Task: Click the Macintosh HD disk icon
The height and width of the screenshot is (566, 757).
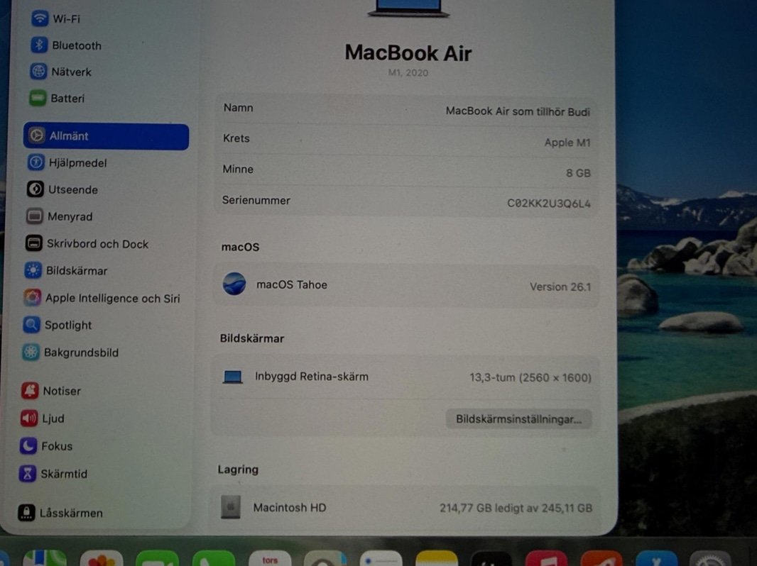Action: 231,507
